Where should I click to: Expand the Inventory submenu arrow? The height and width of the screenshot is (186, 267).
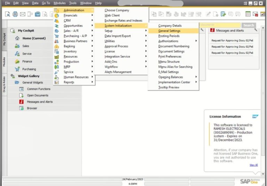pos(92,51)
